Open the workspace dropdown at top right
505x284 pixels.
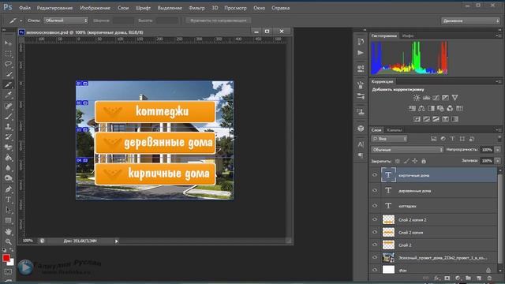click(x=470, y=21)
